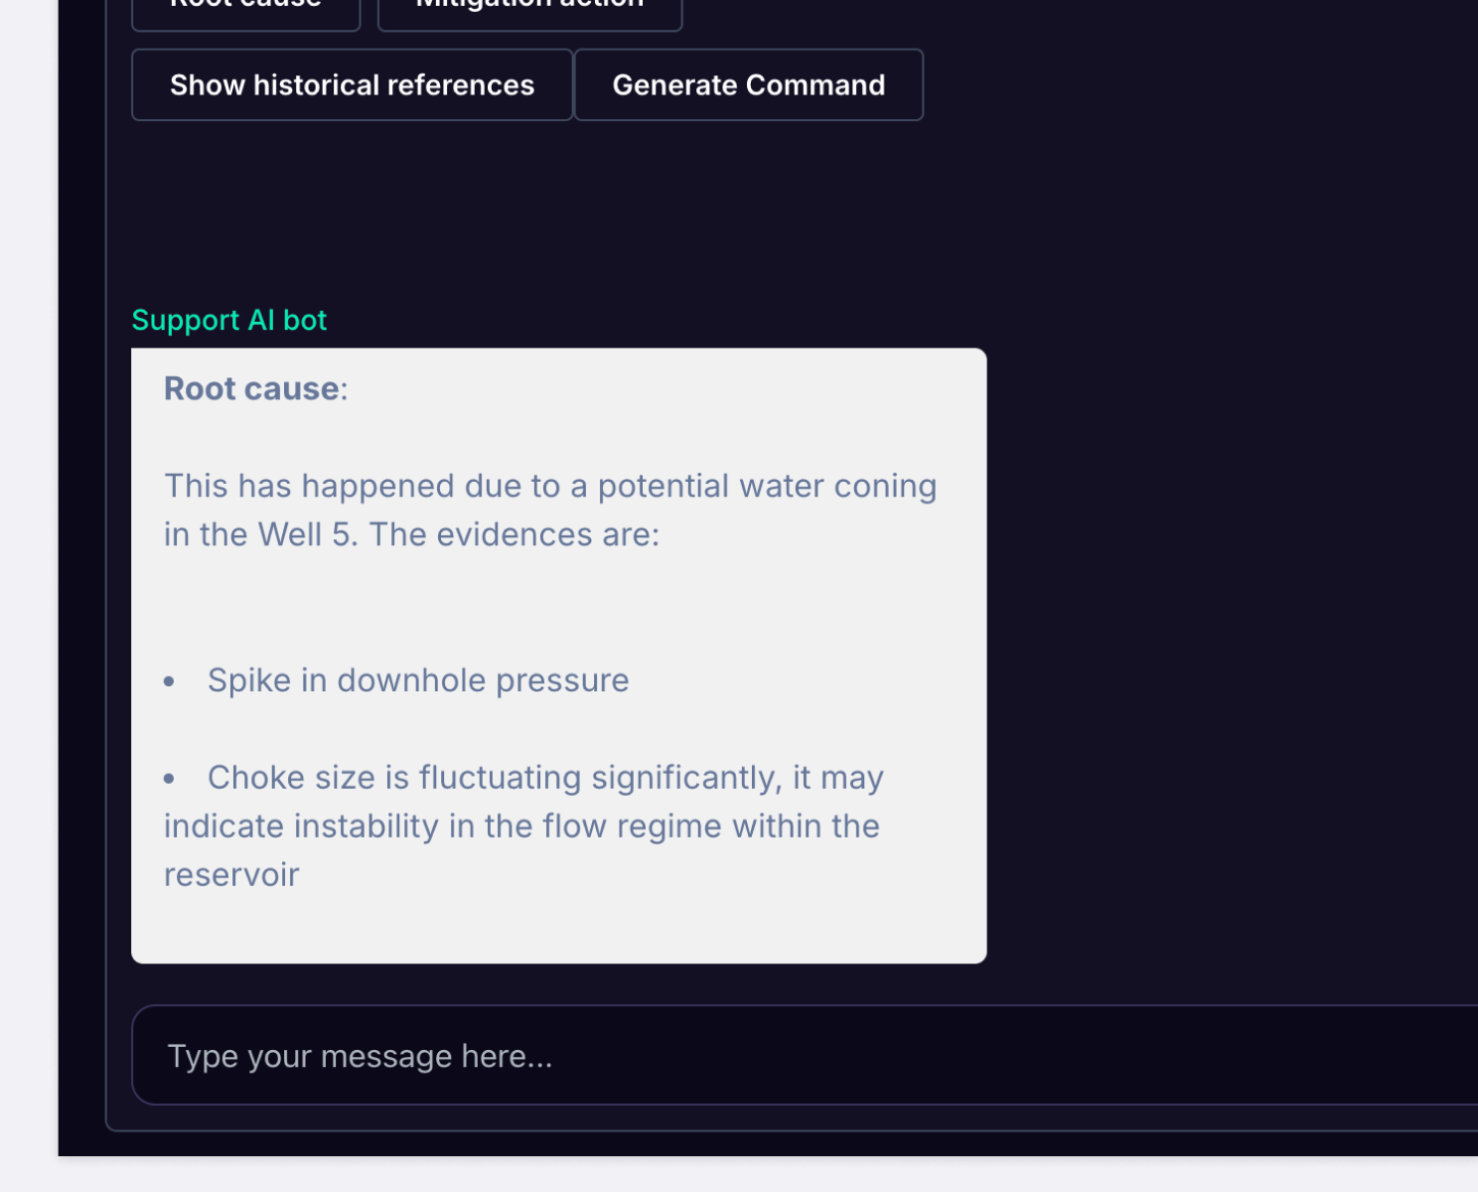Click the words Choke size in the reply
Viewport: 1478px width, 1192px height.
coord(258,778)
